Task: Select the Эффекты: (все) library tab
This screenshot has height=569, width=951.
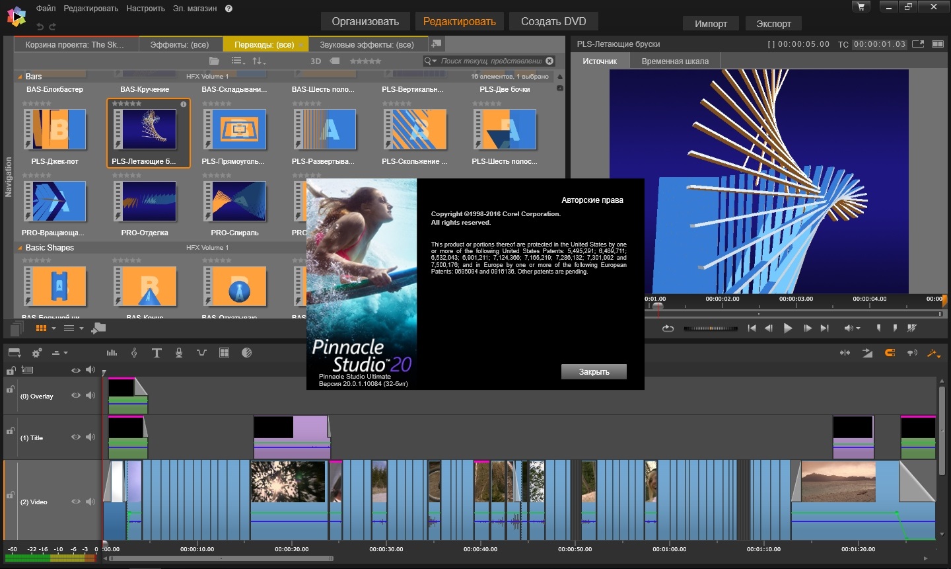Action: (x=180, y=44)
